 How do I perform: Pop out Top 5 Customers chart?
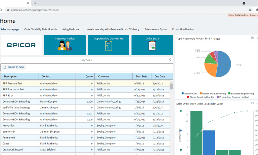point(252,38)
